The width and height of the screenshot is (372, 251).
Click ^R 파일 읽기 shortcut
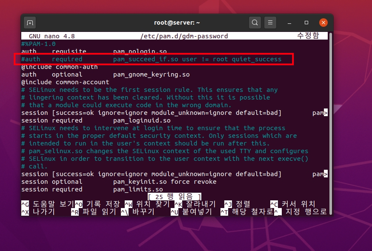point(94,211)
